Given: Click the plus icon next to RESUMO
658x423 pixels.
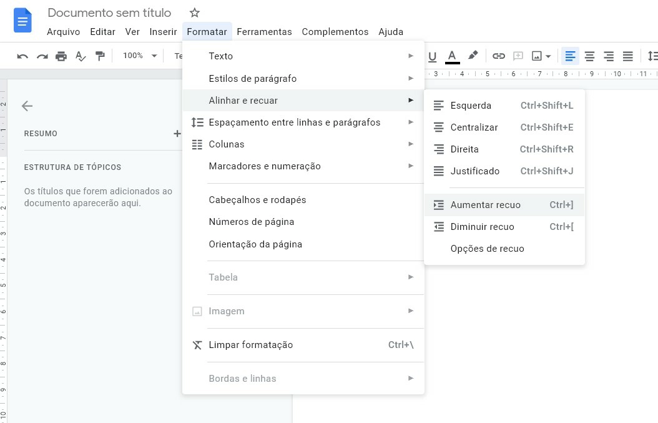Looking at the screenshot, I should pyautogui.click(x=177, y=134).
